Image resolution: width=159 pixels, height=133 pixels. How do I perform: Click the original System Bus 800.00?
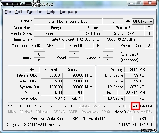(73, 87)
